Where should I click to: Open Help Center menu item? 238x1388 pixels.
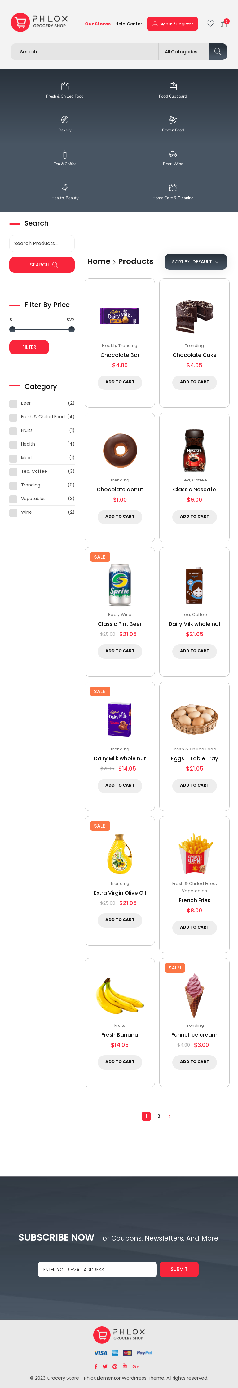pyautogui.click(x=129, y=24)
